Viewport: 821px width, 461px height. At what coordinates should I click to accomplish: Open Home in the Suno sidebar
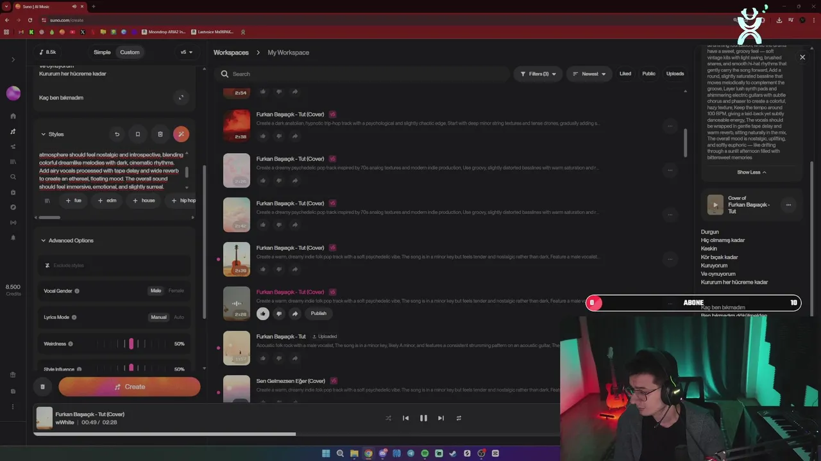[13, 116]
